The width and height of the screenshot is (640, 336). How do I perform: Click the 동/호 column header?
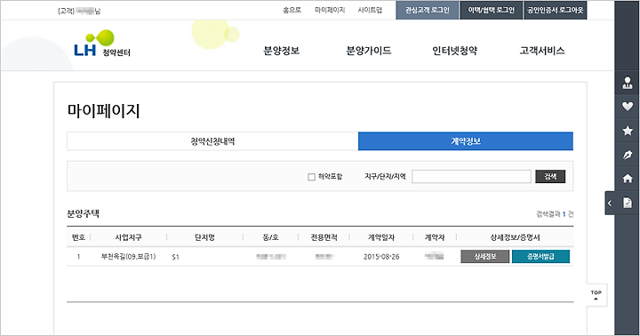(x=270, y=237)
